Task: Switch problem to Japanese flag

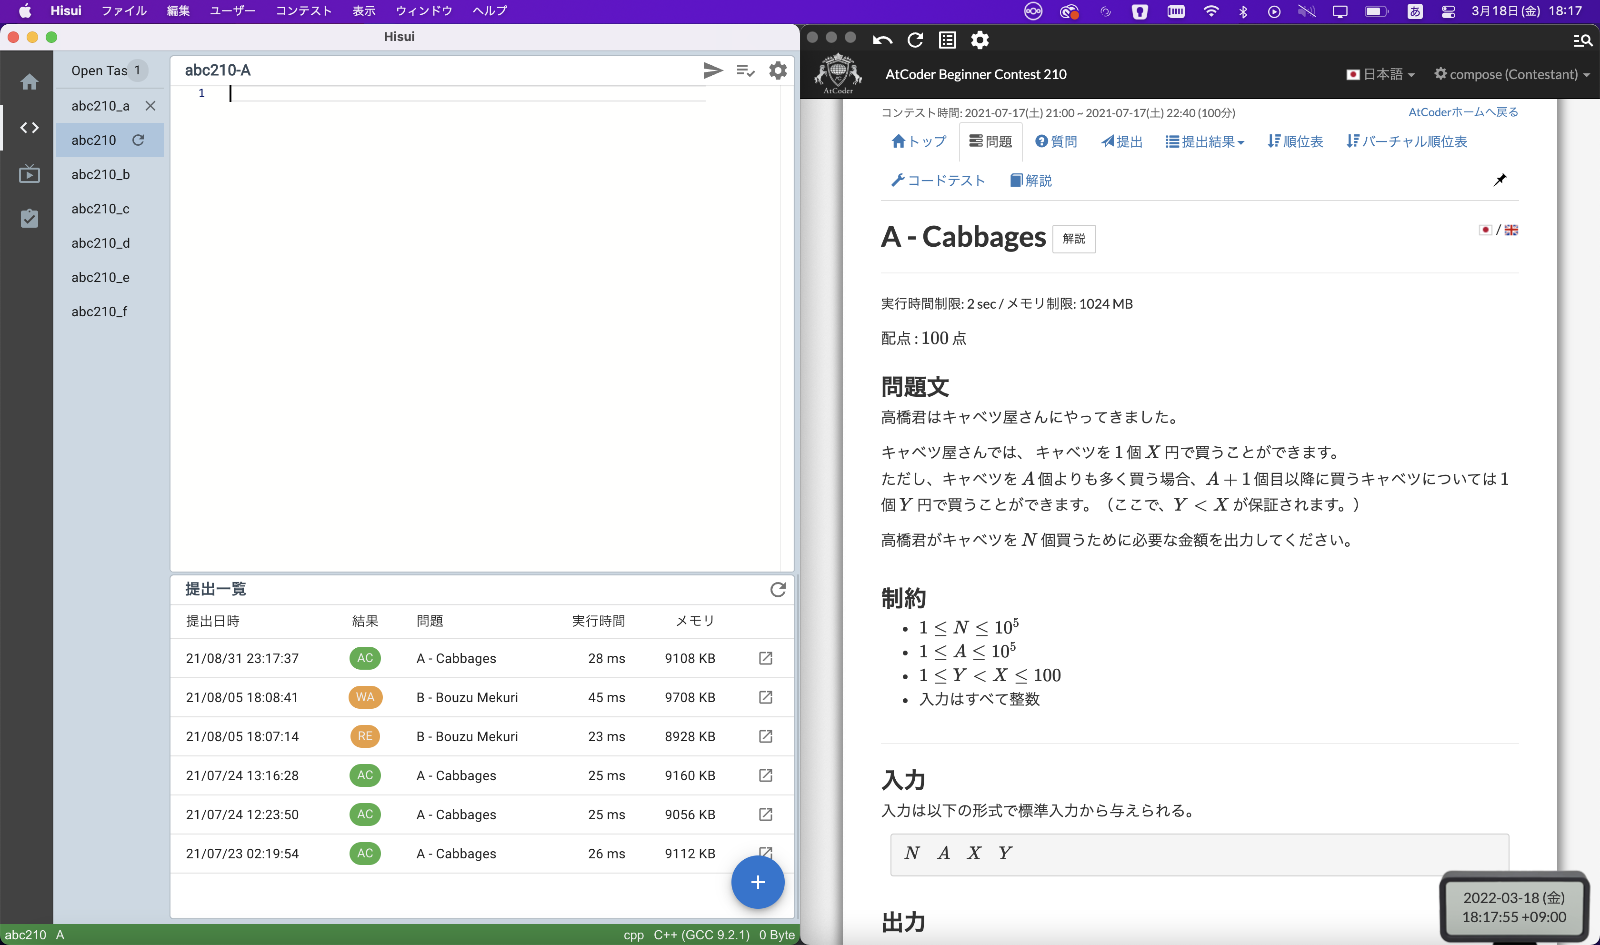Action: 1485,230
